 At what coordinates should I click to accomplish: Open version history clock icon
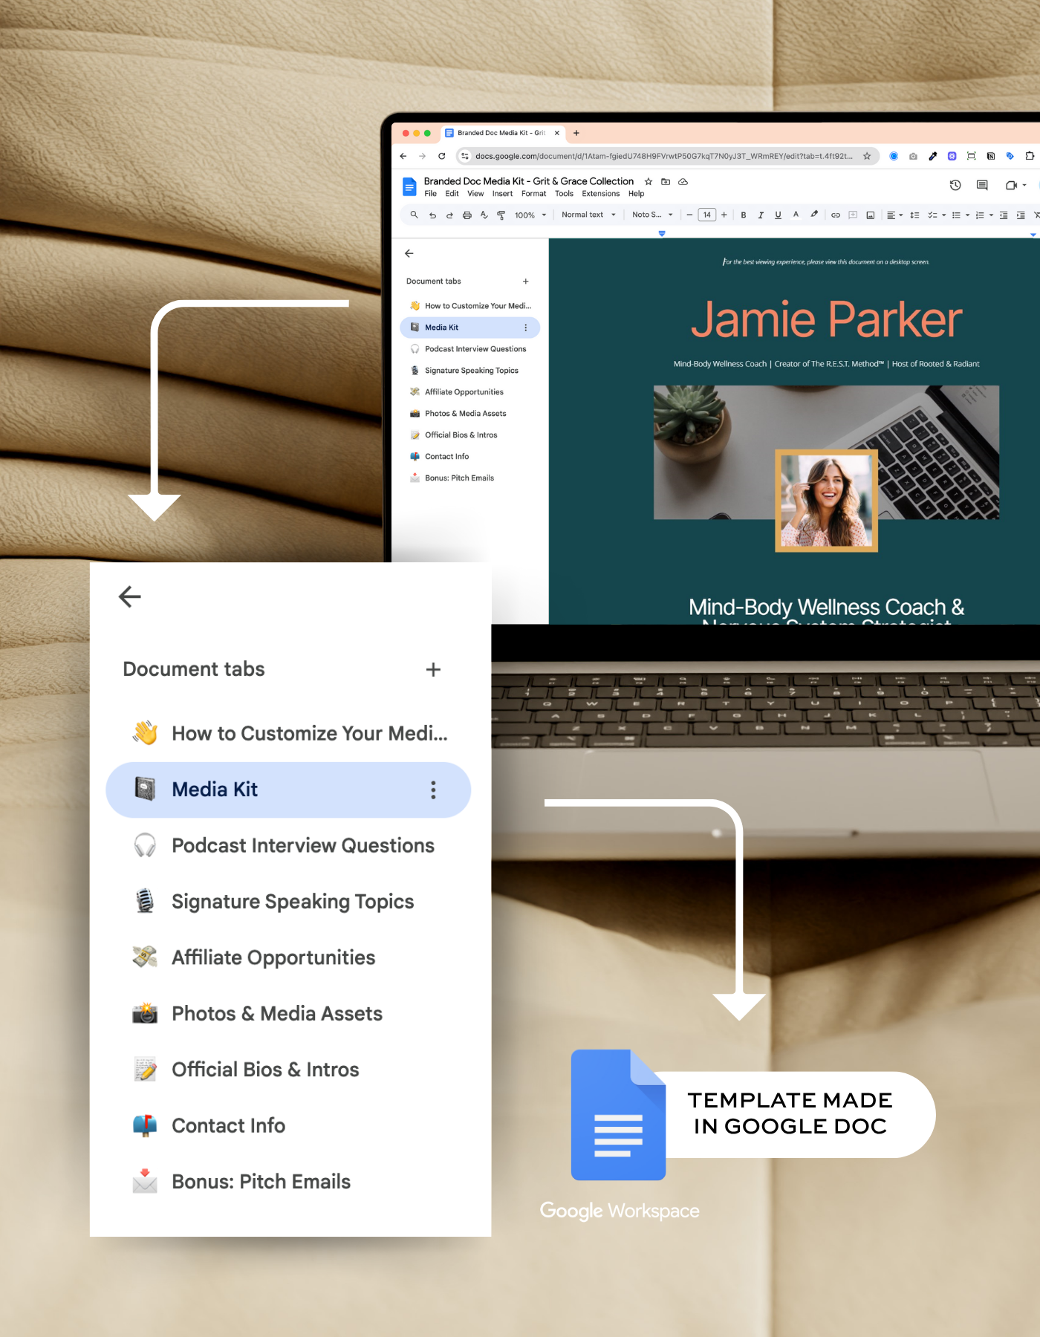pos(955,185)
